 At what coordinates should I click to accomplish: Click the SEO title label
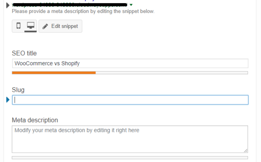pyautogui.click(x=24, y=53)
